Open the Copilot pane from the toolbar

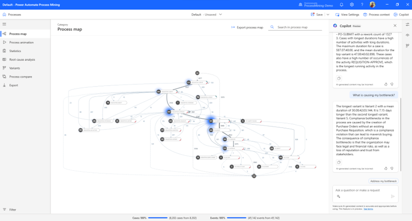click(401, 14)
